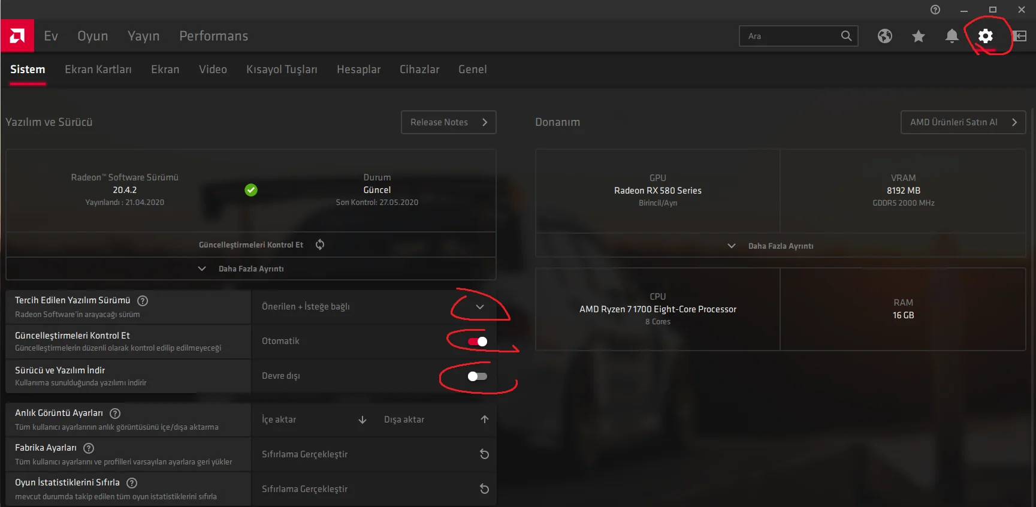Select the Sistem settings tab
Image resolution: width=1036 pixels, height=507 pixels.
[28, 70]
